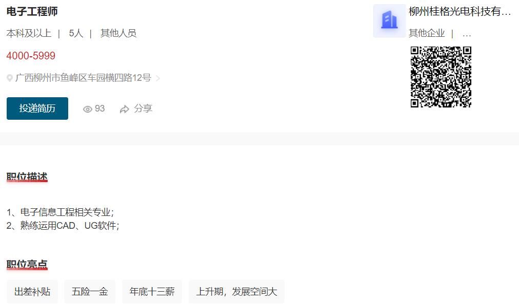The image size is (519, 305).
Task: Select the 年底十三薪 highlight tag
Action: (152, 292)
